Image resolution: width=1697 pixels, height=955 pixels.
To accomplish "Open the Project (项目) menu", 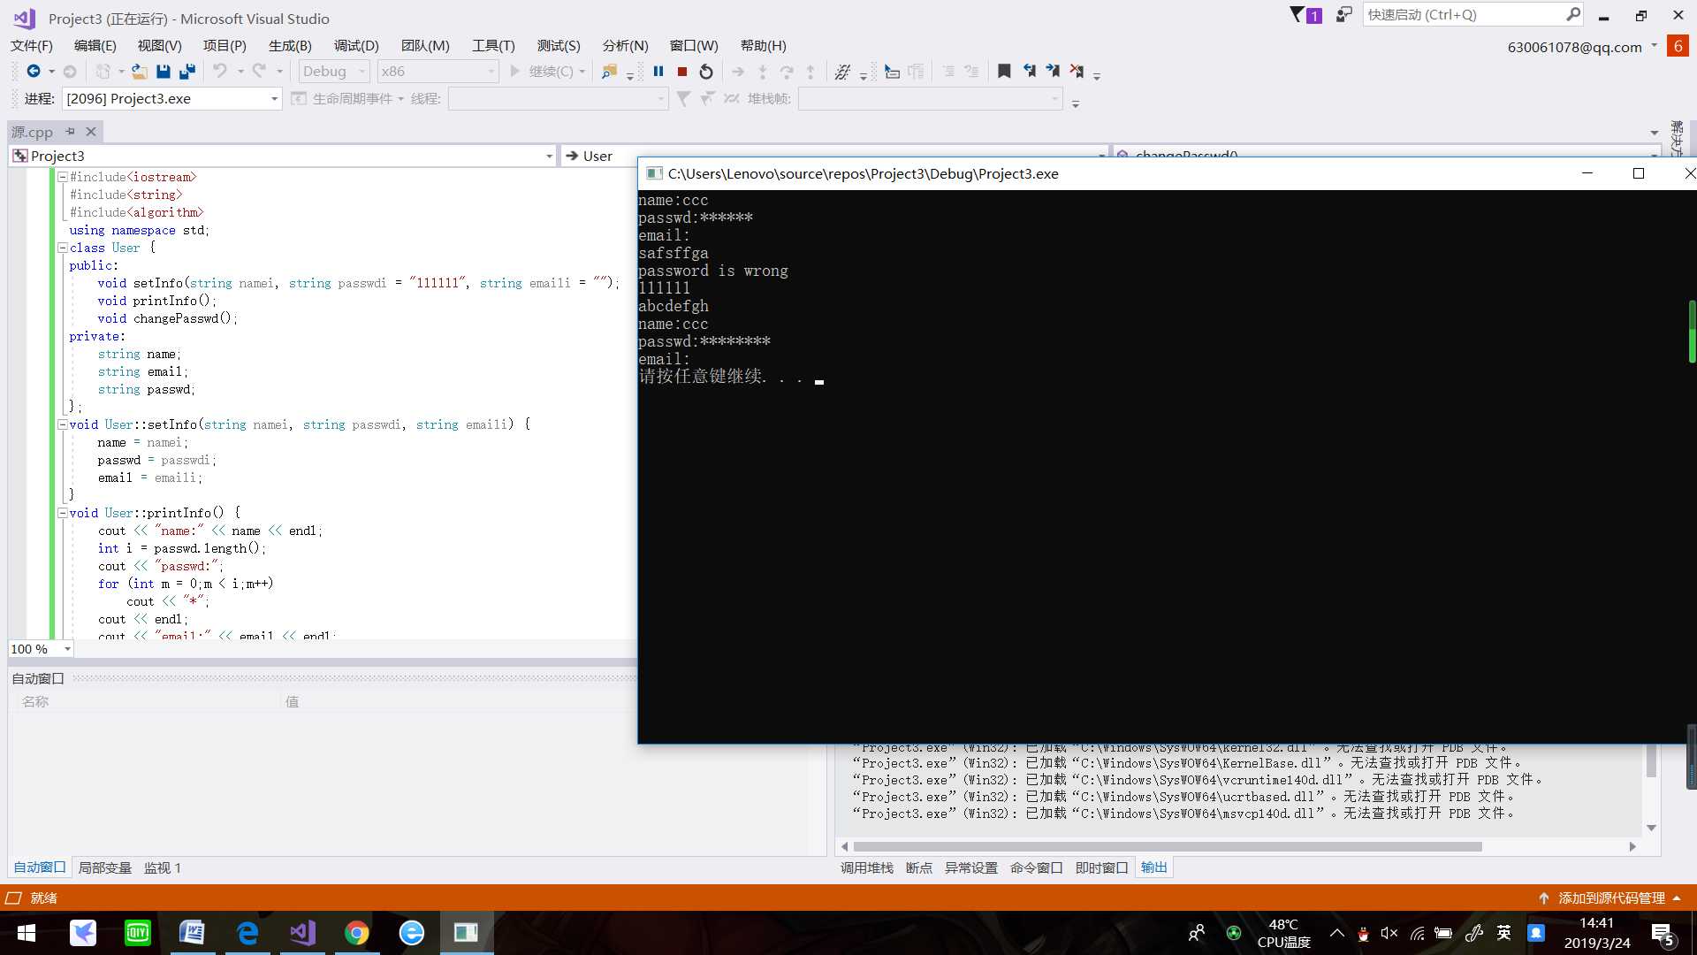I will click(224, 46).
